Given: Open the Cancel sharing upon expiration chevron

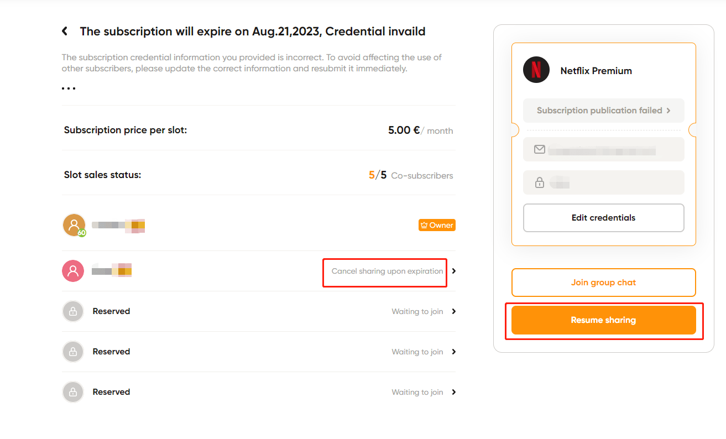Looking at the screenshot, I should click(x=454, y=271).
